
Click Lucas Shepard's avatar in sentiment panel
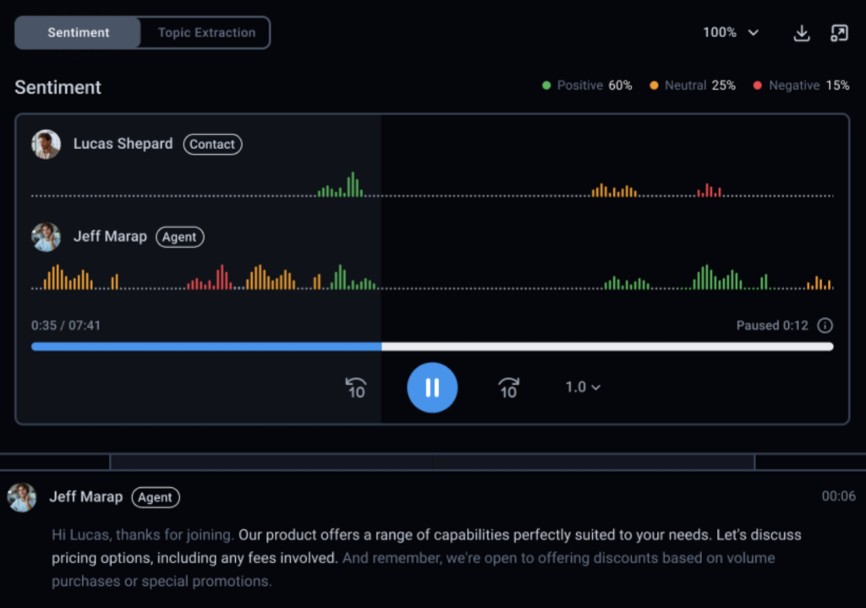pos(46,145)
